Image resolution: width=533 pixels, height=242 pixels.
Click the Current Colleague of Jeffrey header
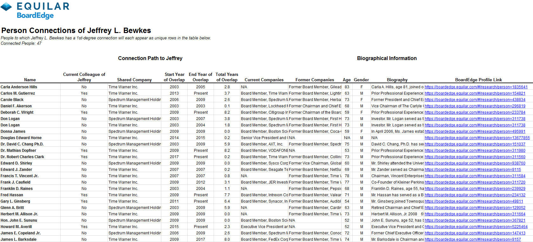[x=84, y=77]
